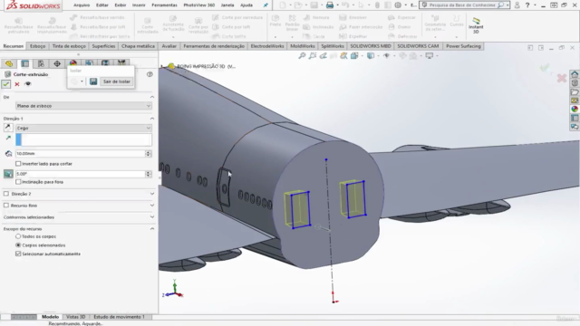The height and width of the screenshot is (326, 580).
Task: Open the view settings monitor icon
Action: (429, 56)
